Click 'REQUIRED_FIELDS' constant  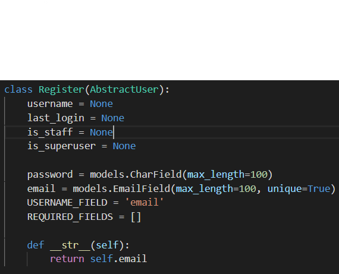click(70, 217)
